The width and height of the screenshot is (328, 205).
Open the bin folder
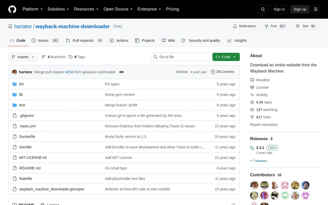[22, 84]
